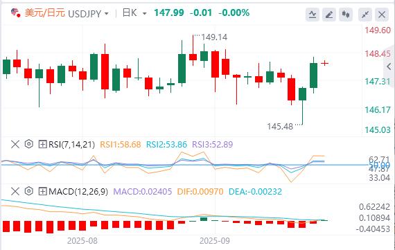This screenshot has width=395, height=250.
Task: Open the indicator line chart tool
Action: point(313,15)
